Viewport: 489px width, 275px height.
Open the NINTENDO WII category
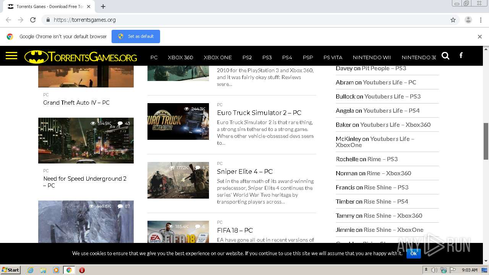[x=372, y=57]
